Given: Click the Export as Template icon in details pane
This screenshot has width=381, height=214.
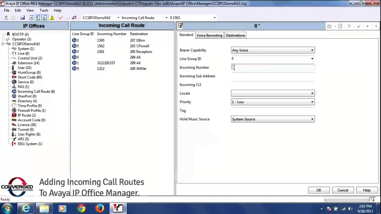Looking at the screenshot, I should [x=340, y=26].
